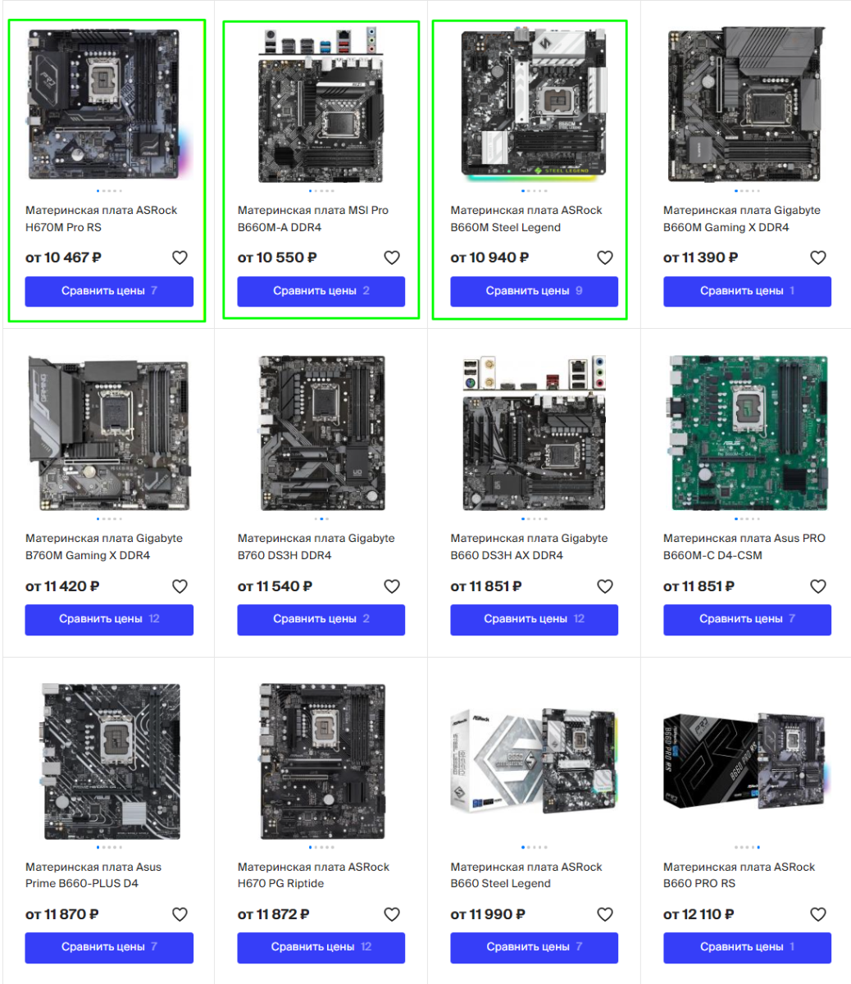Open the MSI Pro B660M-A DDR4 product title

(313, 219)
